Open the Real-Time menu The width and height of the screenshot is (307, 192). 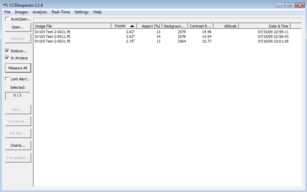point(61,12)
